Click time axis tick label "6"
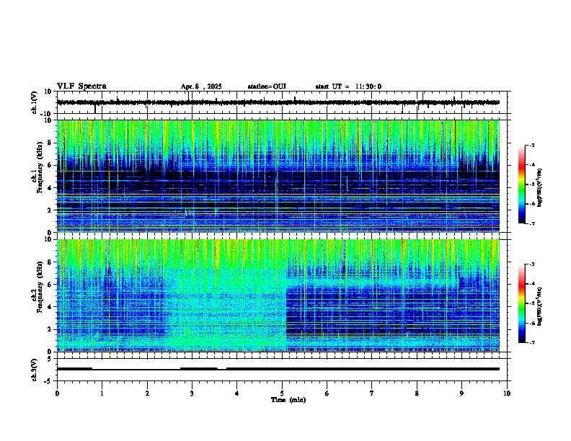Viewport: 571px width, 441px height. (x=327, y=393)
